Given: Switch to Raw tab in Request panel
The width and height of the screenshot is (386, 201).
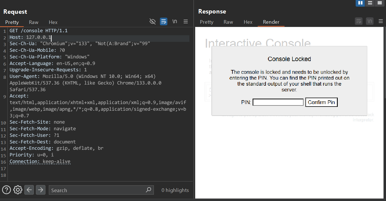Looking at the screenshot, I should point(34,22).
